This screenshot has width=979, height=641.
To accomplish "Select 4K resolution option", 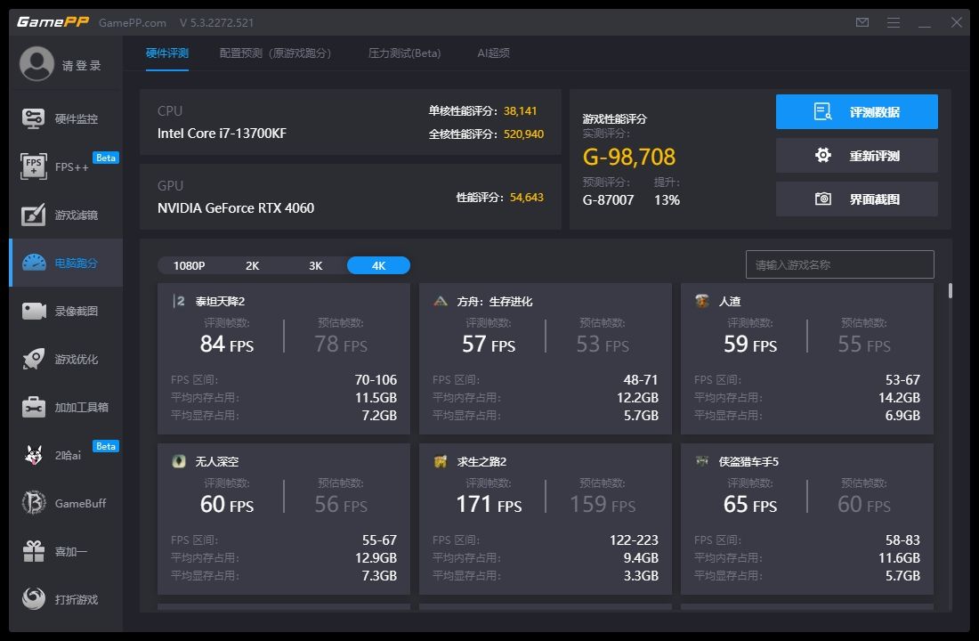I will 378,265.
